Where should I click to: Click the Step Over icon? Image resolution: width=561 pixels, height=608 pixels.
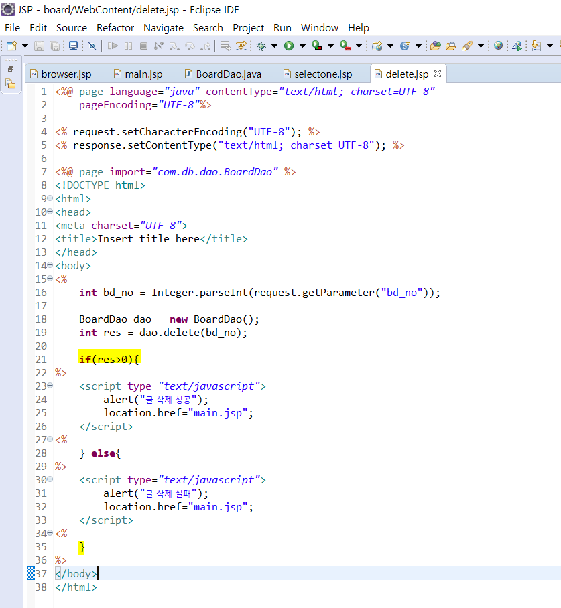[190, 46]
